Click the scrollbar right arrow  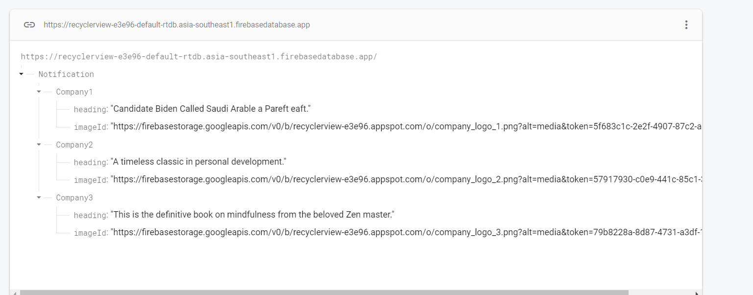pyautogui.click(x=697, y=293)
